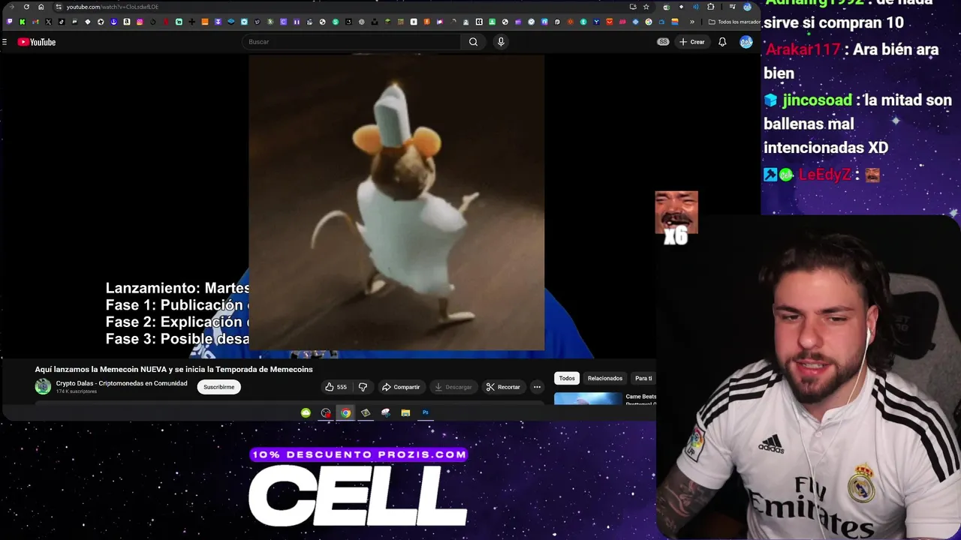Screen dimensions: 961x540
Task: Click the Descargar download button
Action: [x=453, y=387]
